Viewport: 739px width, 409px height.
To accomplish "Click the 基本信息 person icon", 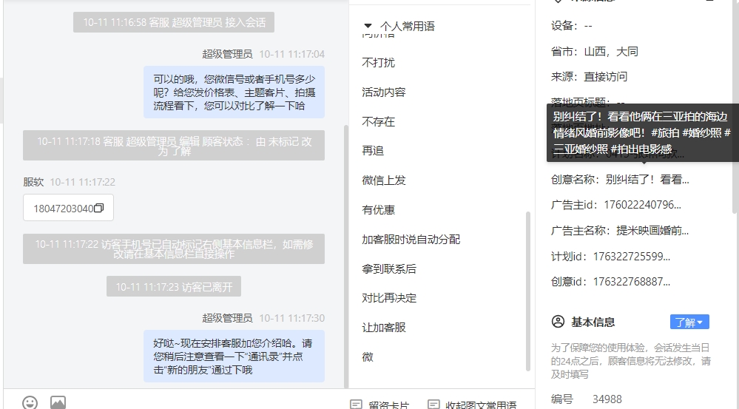I will tap(558, 322).
